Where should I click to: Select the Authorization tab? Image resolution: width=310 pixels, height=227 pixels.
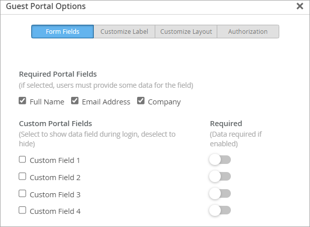point(247,32)
